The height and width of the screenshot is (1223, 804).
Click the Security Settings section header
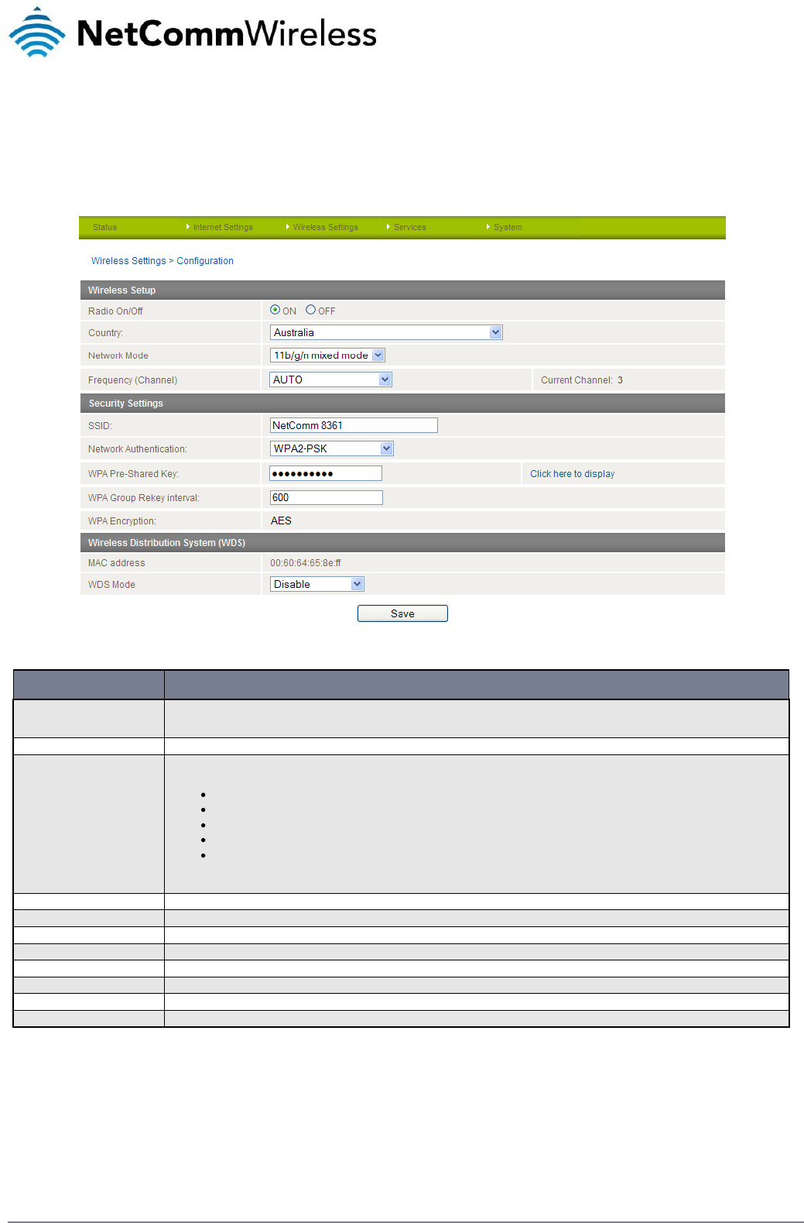tap(402, 403)
